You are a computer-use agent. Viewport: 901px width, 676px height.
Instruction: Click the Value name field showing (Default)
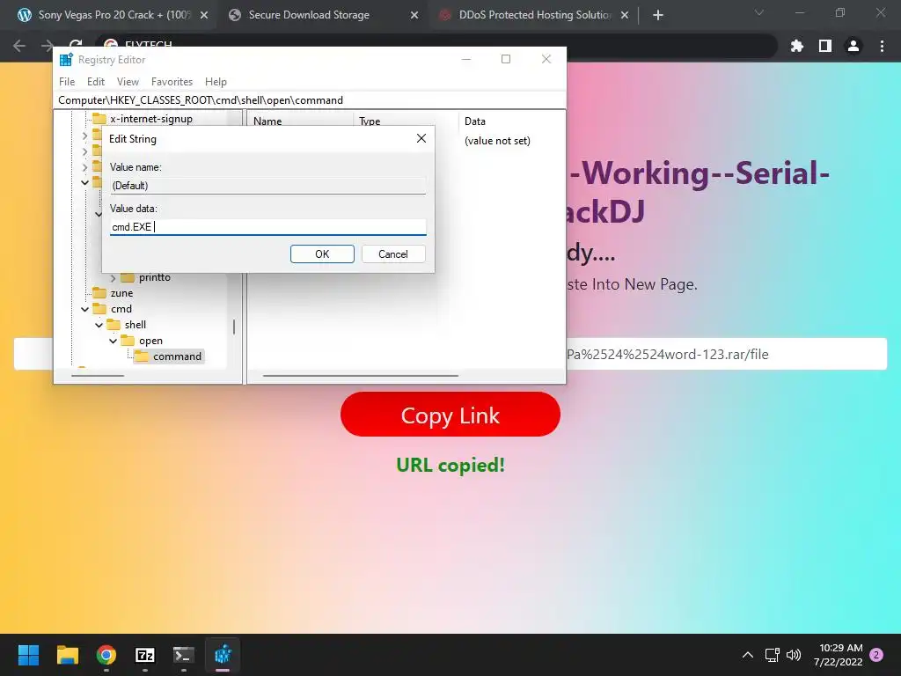point(267,185)
